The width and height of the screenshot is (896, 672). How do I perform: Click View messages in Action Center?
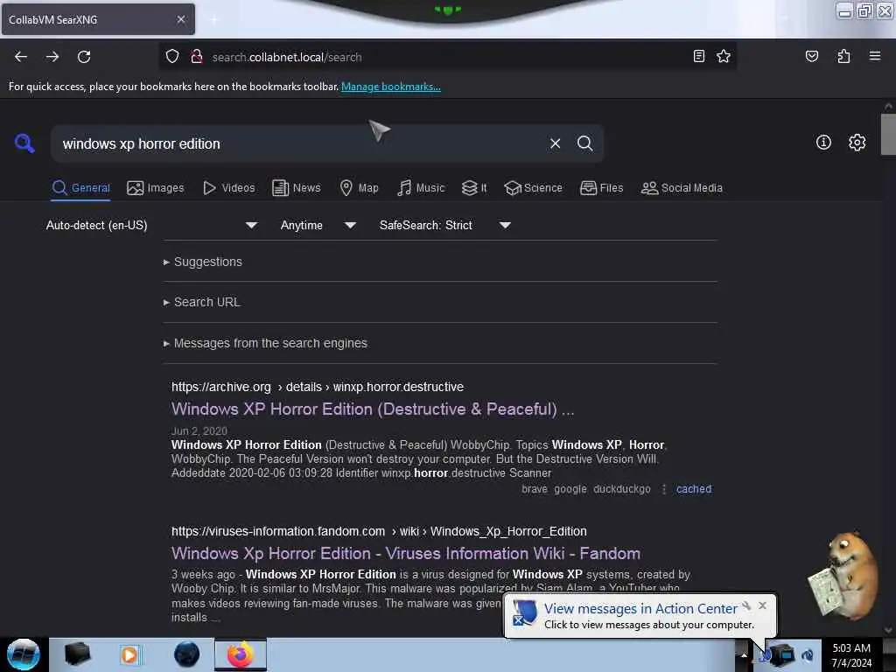(x=640, y=609)
